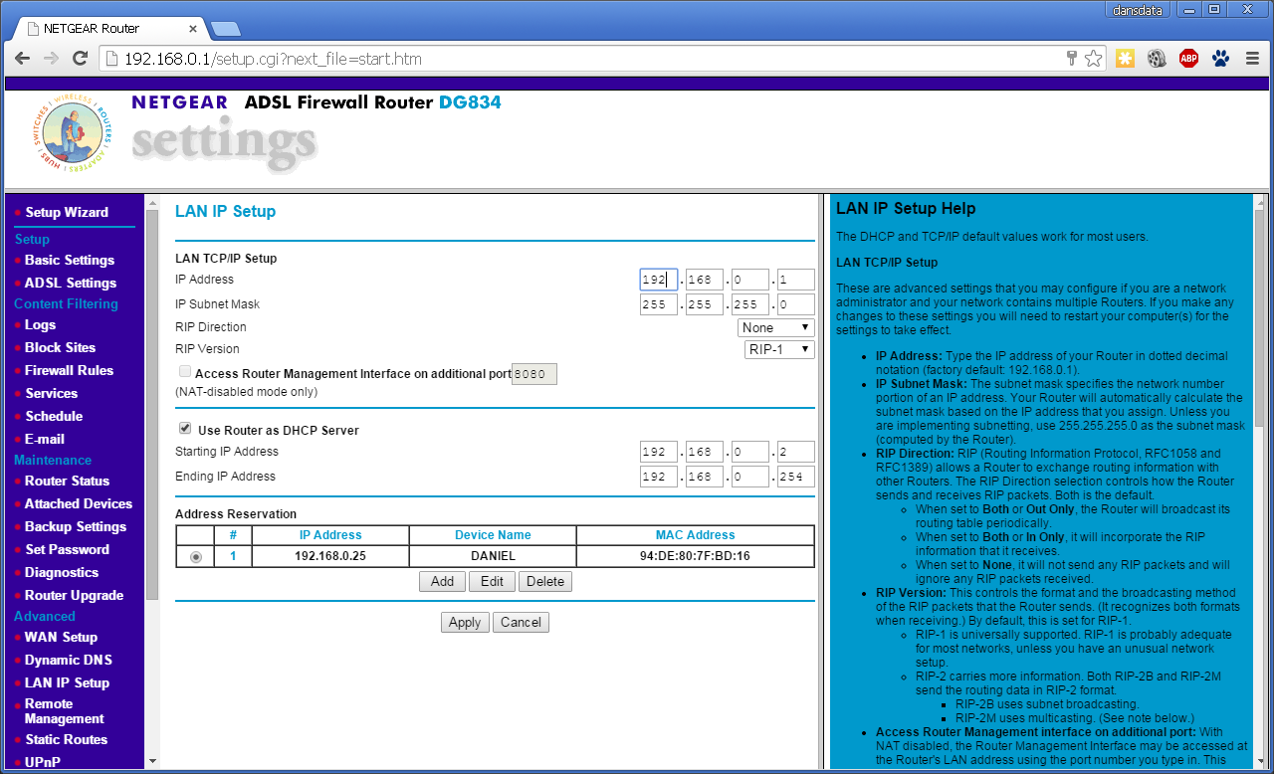The height and width of the screenshot is (774, 1274).
Task: Go forward using browser forward arrow
Action: 51,59
